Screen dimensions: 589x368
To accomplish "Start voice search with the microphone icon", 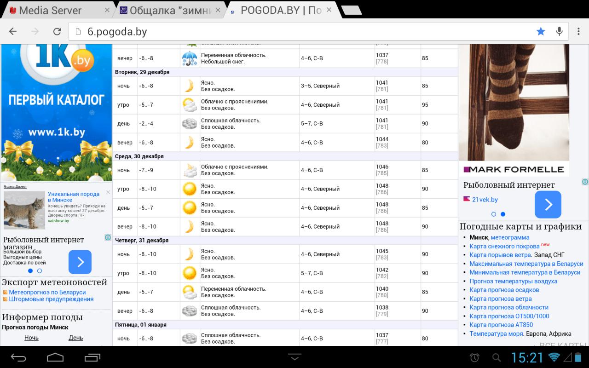I will point(560,31).
